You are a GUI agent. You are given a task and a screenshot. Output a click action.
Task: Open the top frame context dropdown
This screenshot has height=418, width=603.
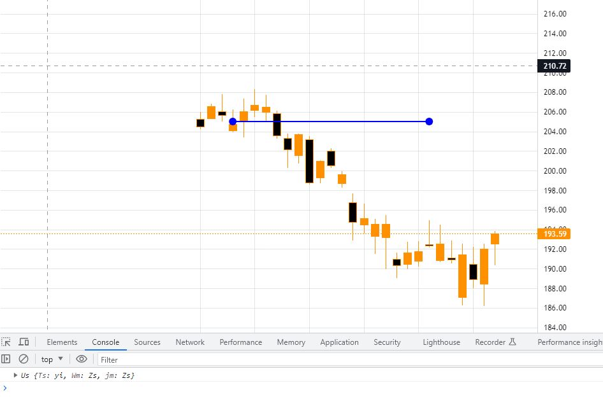pos(51,359)
